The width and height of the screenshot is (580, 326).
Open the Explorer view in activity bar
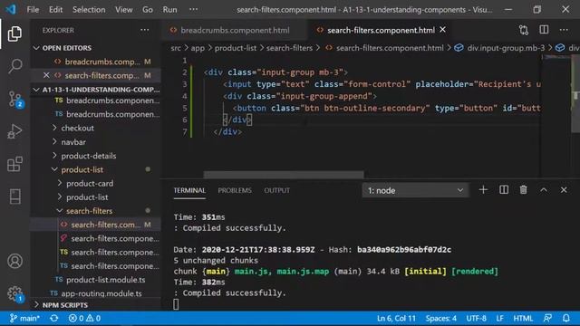(x=14, y=34)
